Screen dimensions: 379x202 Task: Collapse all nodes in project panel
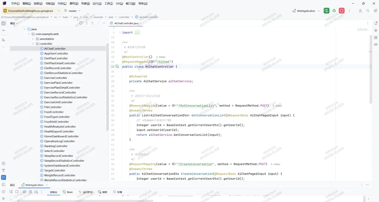click(x=92, y=23)
